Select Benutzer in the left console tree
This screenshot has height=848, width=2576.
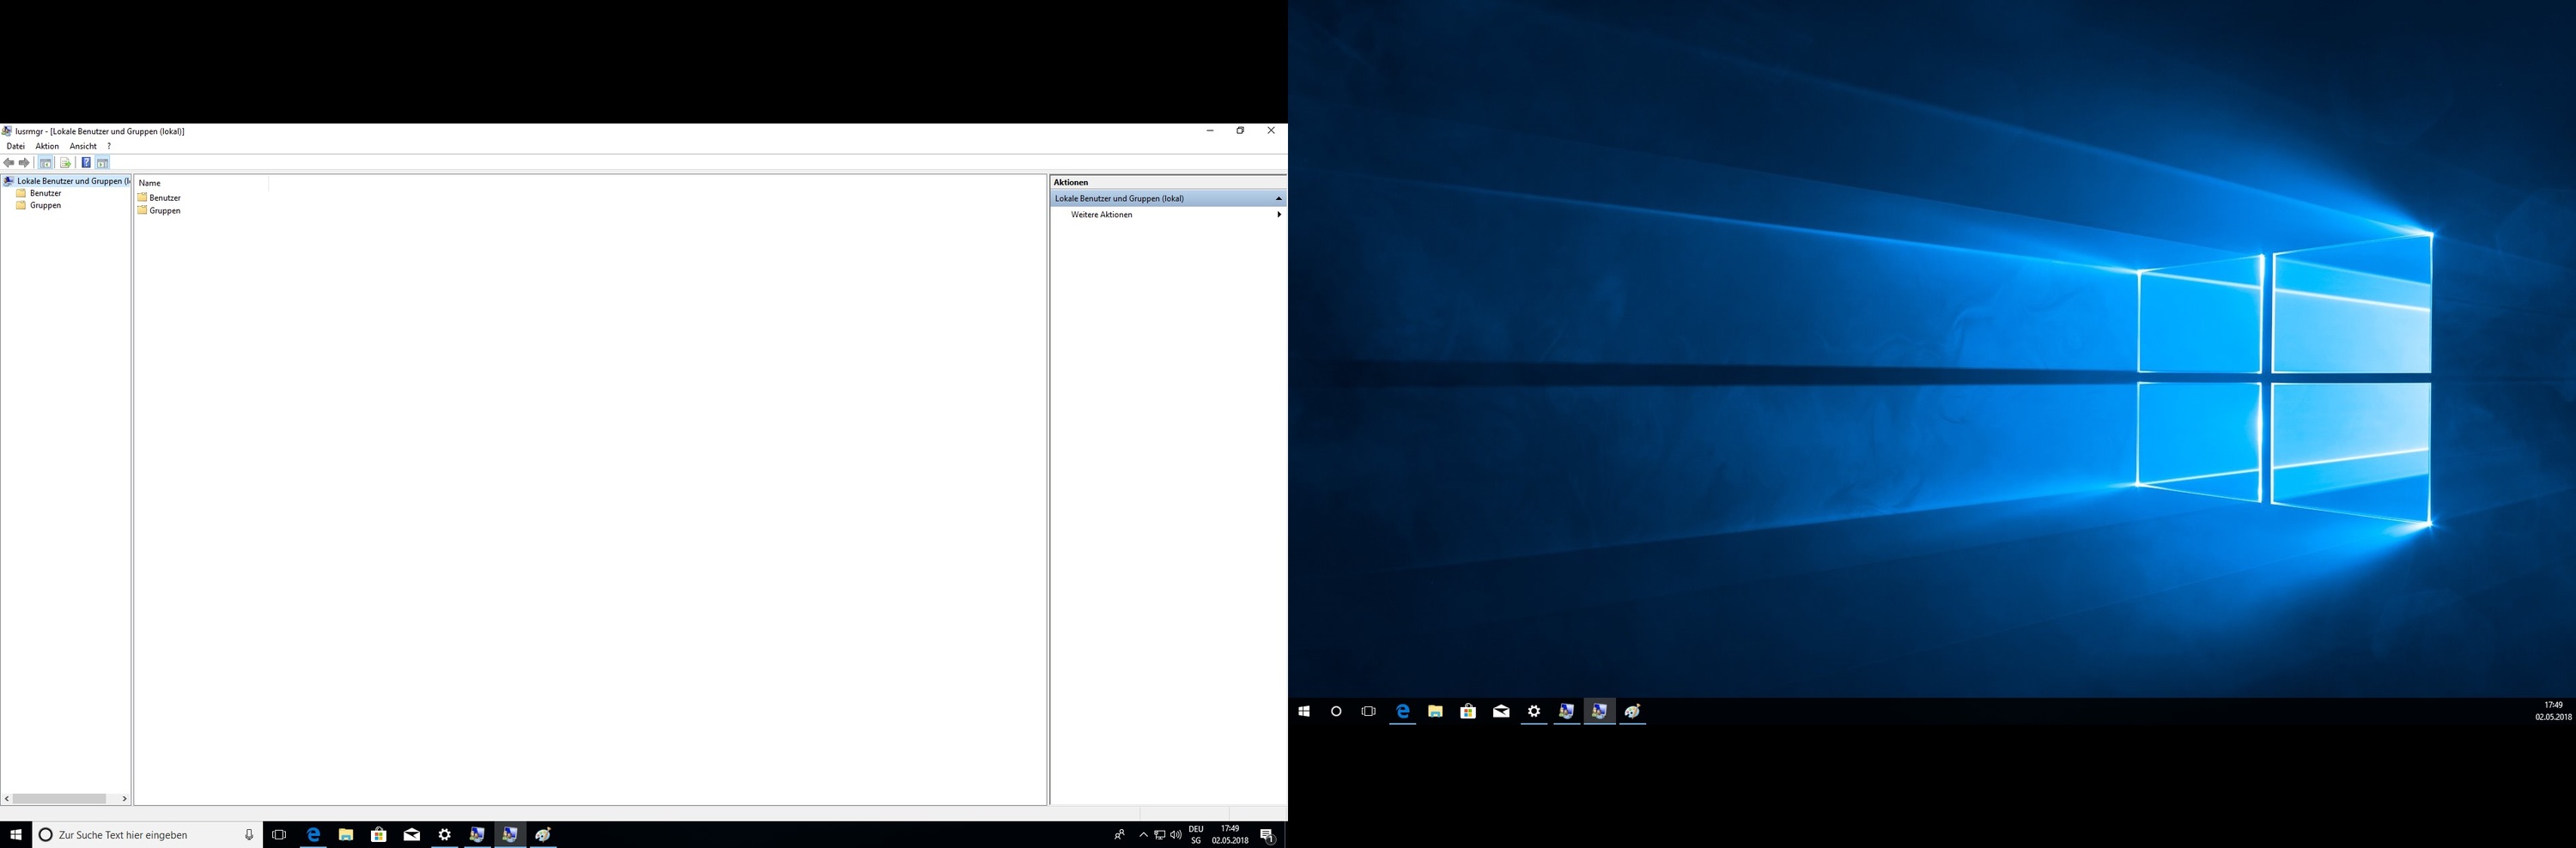39,193
